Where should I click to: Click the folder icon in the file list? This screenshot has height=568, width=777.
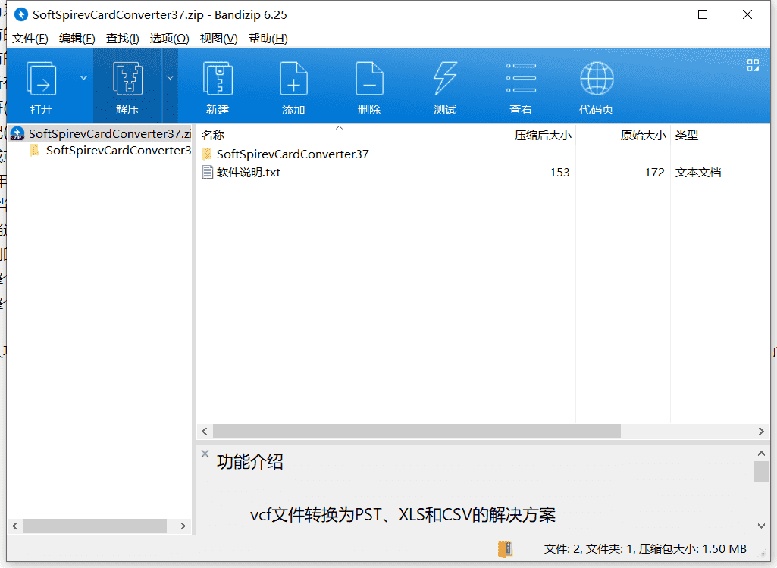(208, 154)
